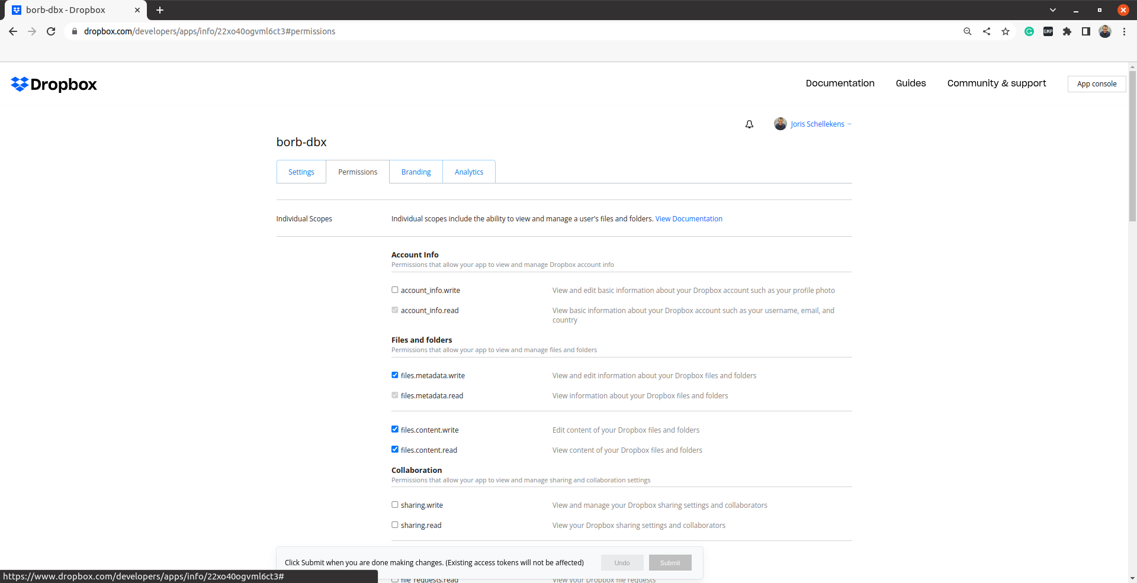Click Joris Schellekens avatar picture

[x=781, y=124]
